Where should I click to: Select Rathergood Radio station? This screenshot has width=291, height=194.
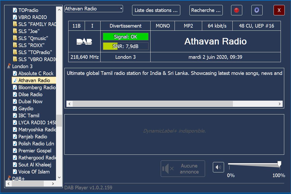click(x=37, y=158)
